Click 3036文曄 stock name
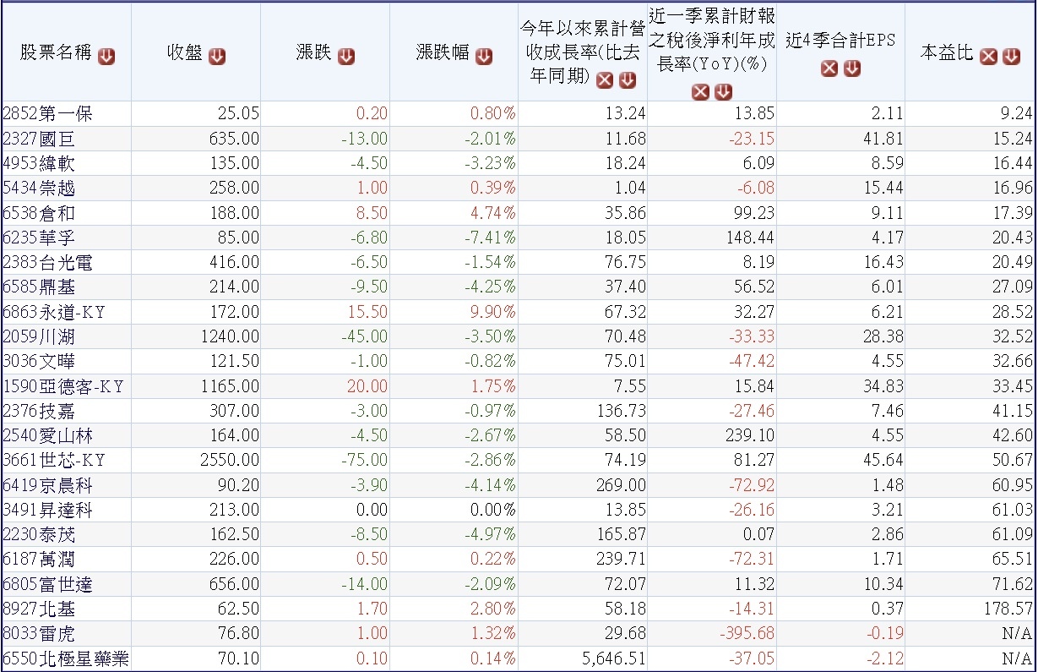The width and height of the screenshot is (1038, 672). pos(39,361)
